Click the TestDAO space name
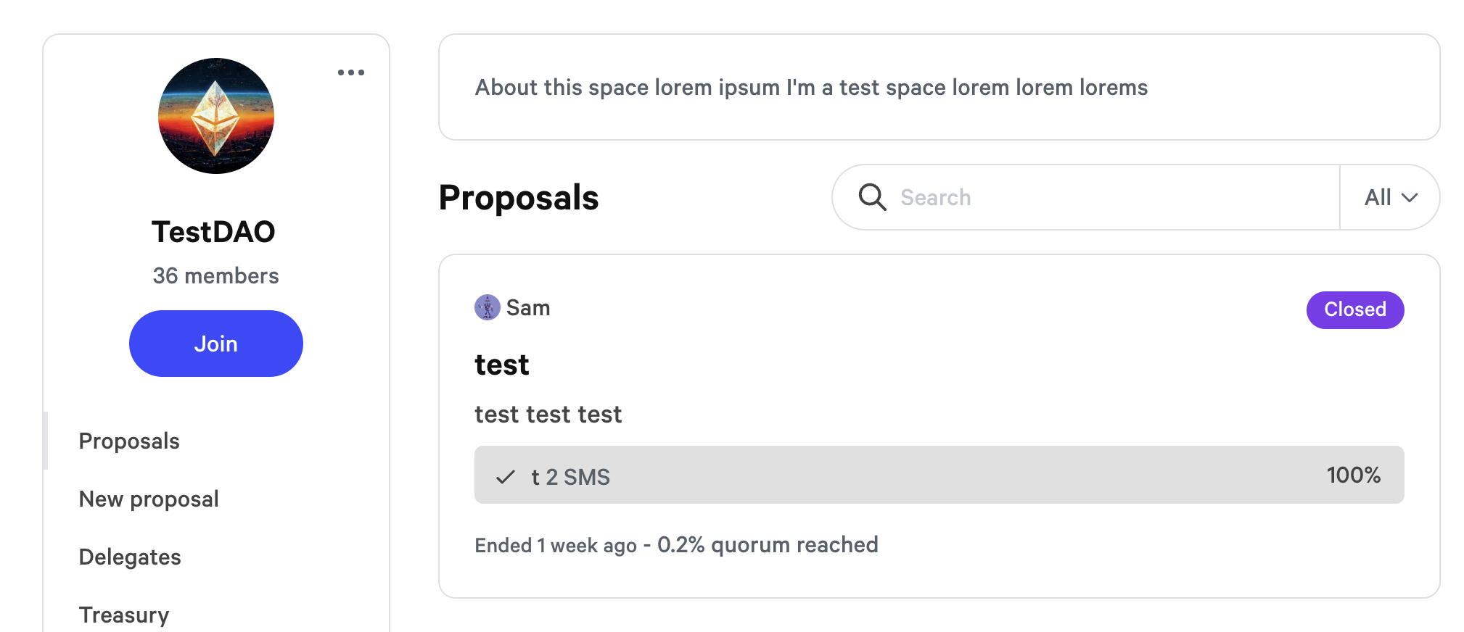This screenshot has height=632, width=1464. pyautogui.click(x=213, y=232)
